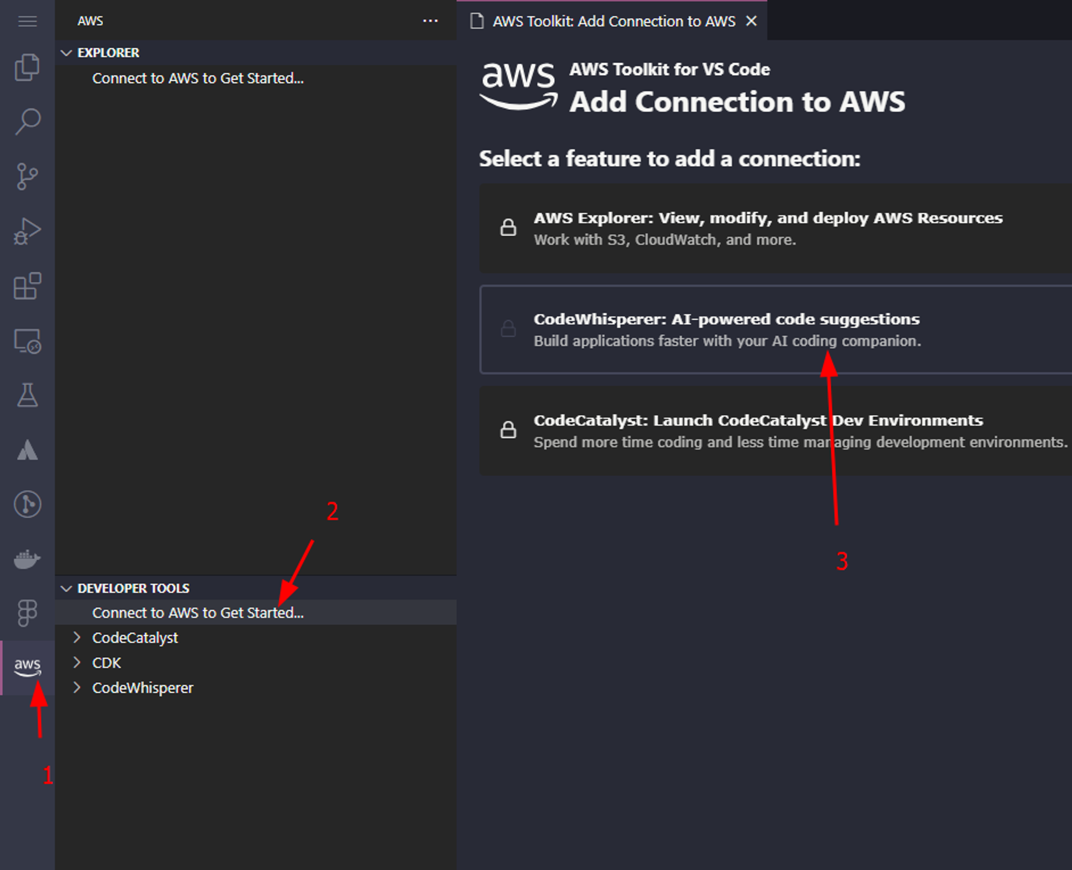
Task: Open the Testing flask view
Action: point(27,395)
